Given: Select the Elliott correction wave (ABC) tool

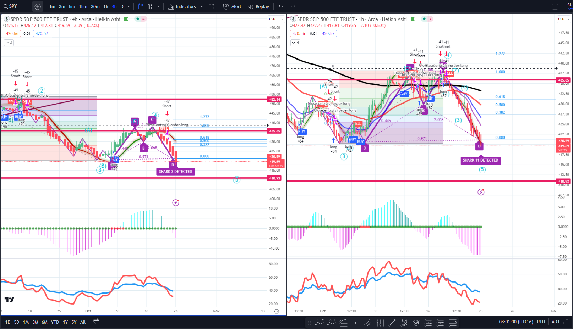Looking at the screenshot, I should tap(332, 323).
